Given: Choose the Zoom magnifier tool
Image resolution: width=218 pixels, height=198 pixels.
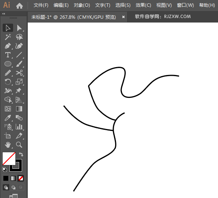Looking at the screenshot, I should [x=19, y=145].
